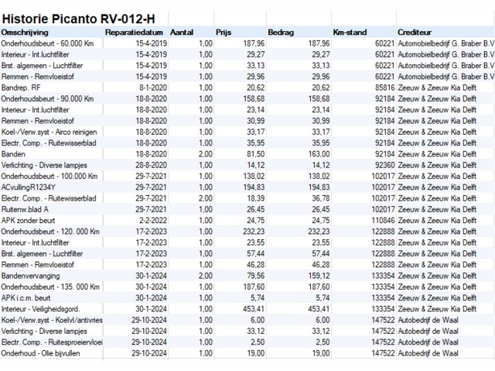Click the Onderhoud - Olie bijvullen cell
Viewport: 495px width, 371px height.
[x=39, y=353]
